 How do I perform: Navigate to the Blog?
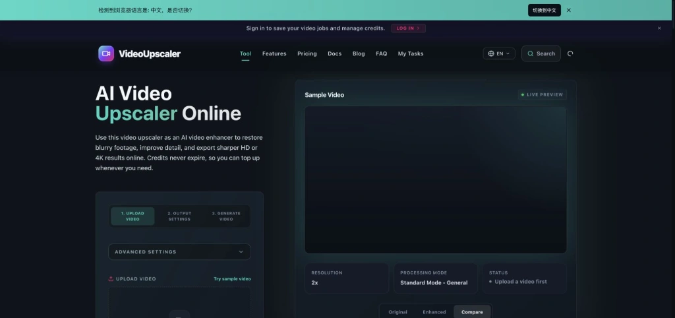[x=359, y=54]
